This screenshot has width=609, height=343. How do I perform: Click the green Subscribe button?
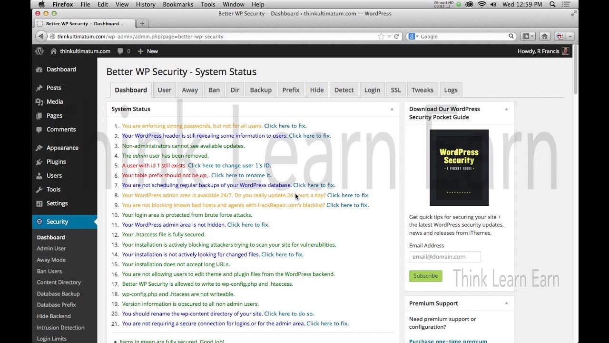click(426, 276)
